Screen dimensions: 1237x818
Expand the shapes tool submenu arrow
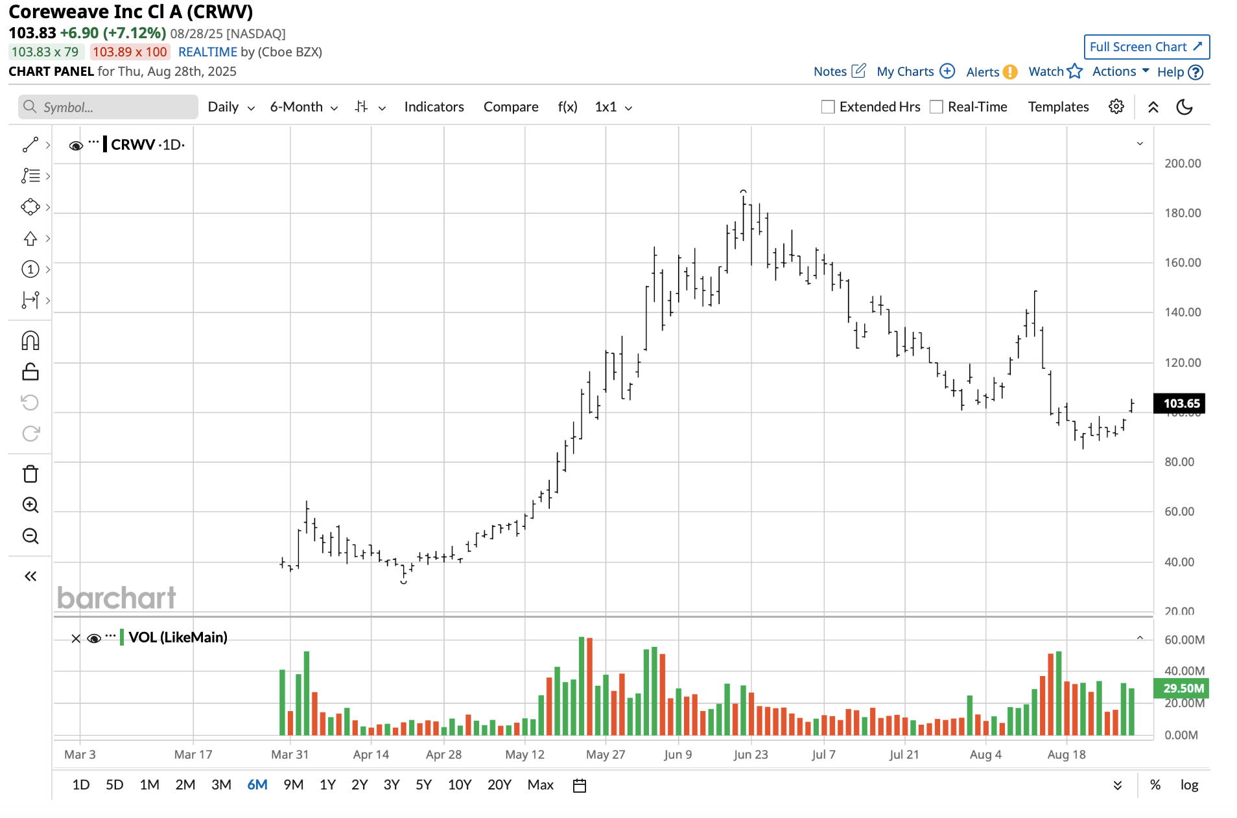click(48, 207)
